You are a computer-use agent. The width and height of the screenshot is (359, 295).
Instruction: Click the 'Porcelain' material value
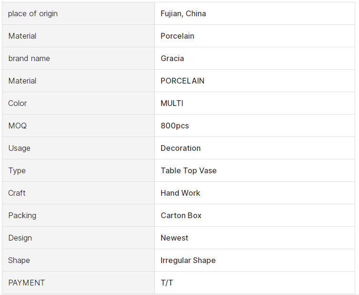click(x=177, y=36)
